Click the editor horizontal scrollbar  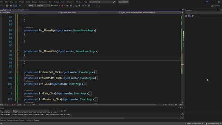(98, 105)
